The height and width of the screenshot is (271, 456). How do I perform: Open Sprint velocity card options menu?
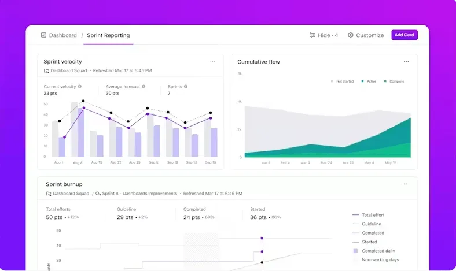point(212,61)
